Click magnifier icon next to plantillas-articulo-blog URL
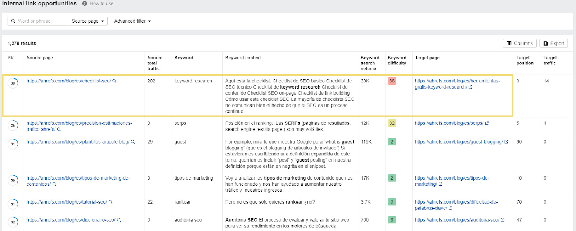The width and height of the screenshot is (576, 231). click(x=133, y=142)
